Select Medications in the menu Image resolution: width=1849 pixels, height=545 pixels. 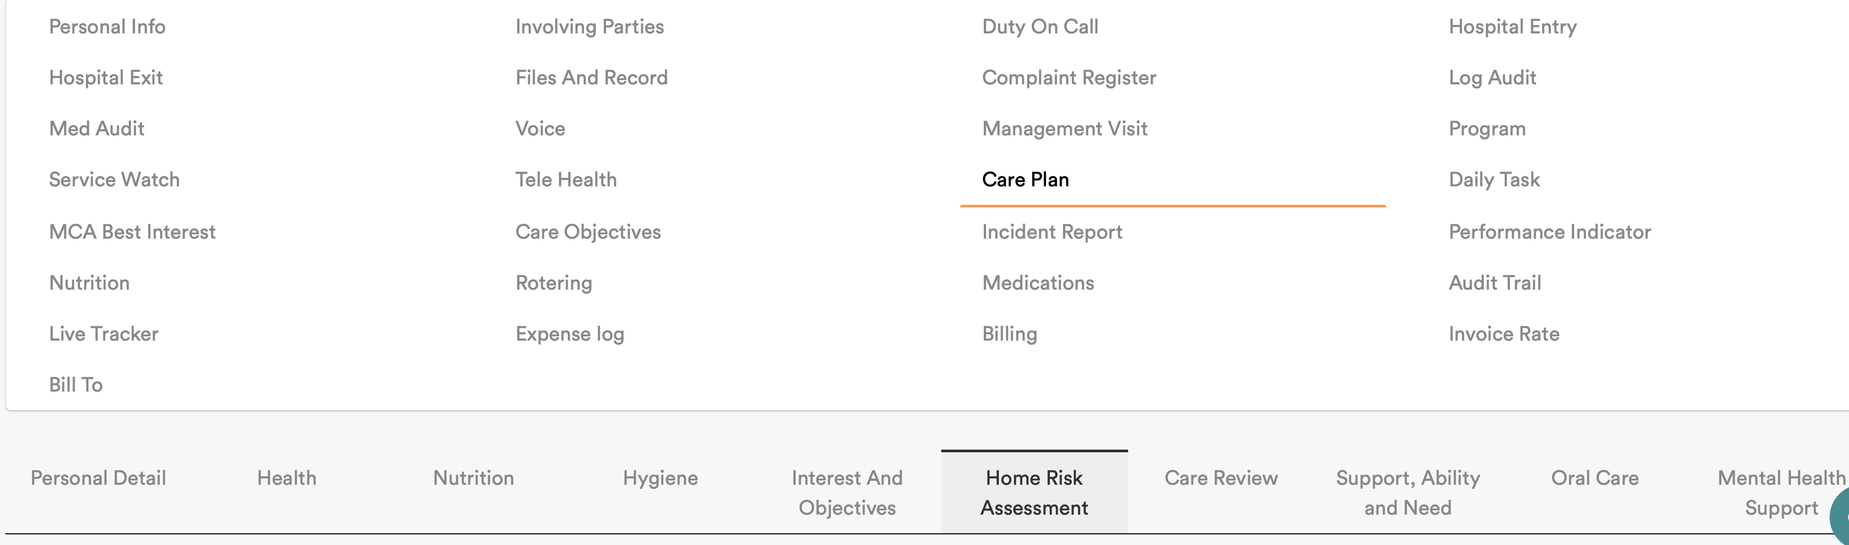[1038, 283]
